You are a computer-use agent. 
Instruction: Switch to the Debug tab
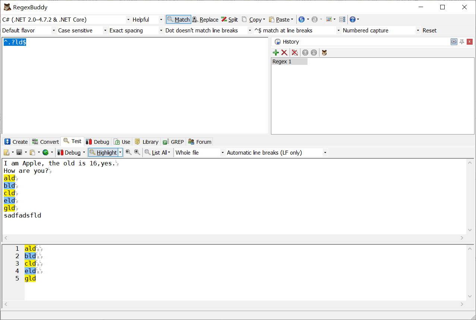click(97, 142)
